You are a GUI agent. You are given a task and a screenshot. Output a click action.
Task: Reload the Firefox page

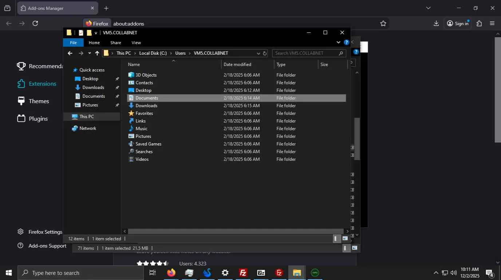tap(35, 23)
